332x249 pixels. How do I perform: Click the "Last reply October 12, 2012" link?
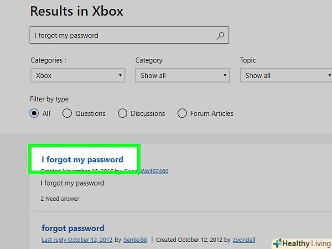(x=77, y=240)
